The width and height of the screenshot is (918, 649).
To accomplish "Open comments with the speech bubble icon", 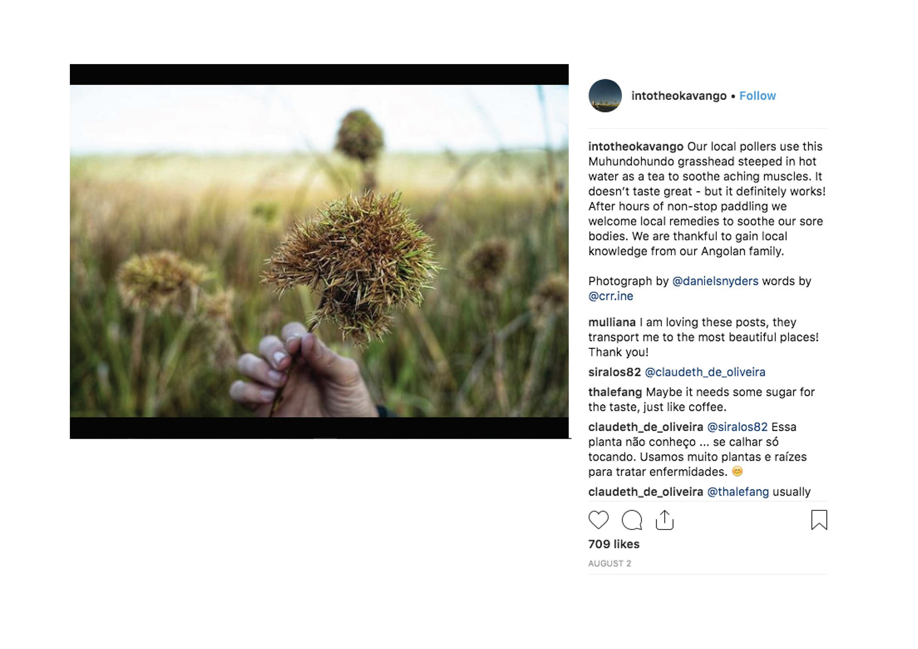I will tap(632, 519).
